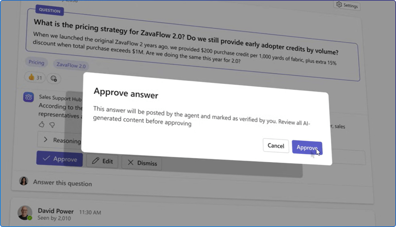Rate the agent answer thumbs down
Viewport: 396px width, 227px height.
pyautogui.click(x=52, y=125)
